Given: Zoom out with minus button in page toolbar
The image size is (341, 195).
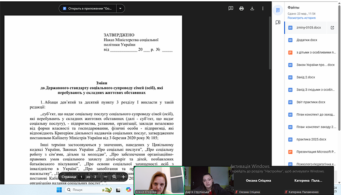Looking at the screenshot, I should pyautogui.click(x=105, y=177).
